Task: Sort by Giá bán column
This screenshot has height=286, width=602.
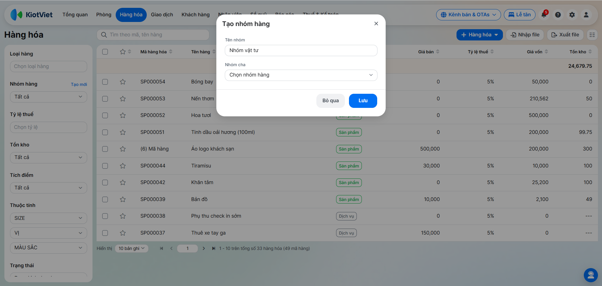Action: pos(429,52)
